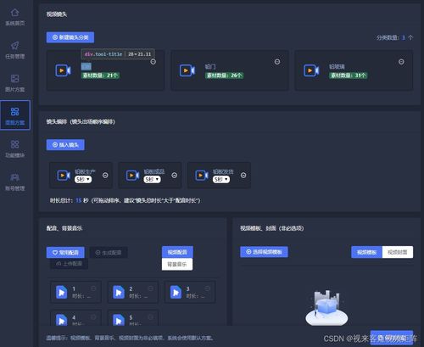Click 时长总计 15 秒 text
The image size is (424, 347).
(70, 200)
